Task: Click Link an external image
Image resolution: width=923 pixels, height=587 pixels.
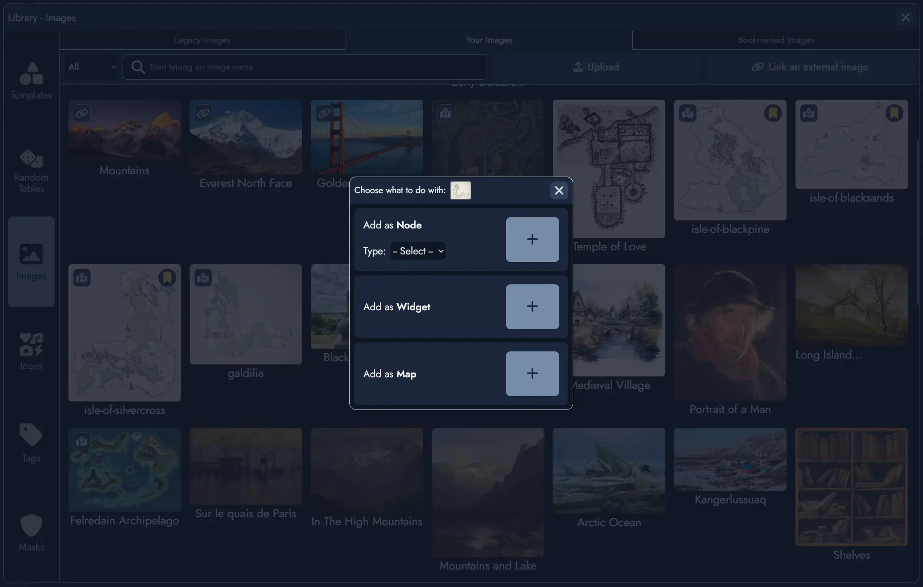Action: point(810,67)
